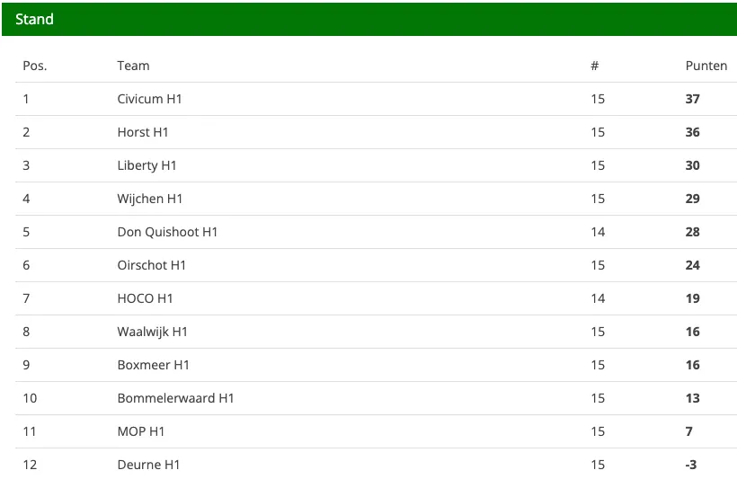Click the Punten column header

[706, 66]
